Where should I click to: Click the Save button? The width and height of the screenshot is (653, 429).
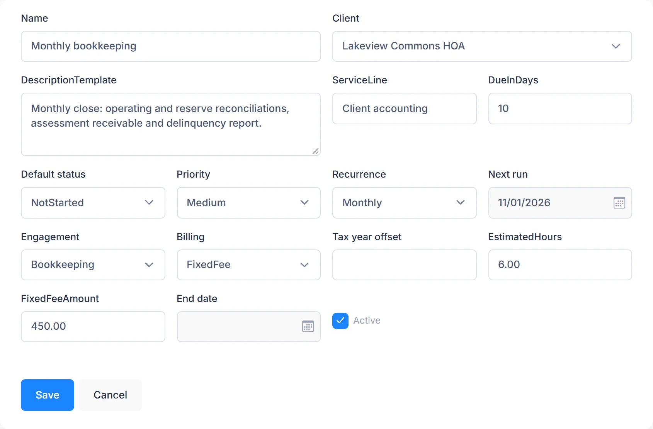coord(48,395)
